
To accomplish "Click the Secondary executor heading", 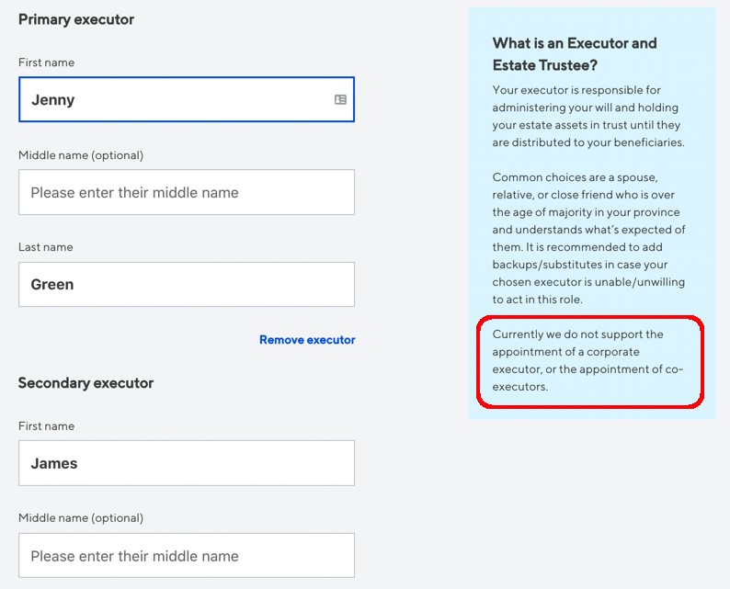I will pos(86,383).
